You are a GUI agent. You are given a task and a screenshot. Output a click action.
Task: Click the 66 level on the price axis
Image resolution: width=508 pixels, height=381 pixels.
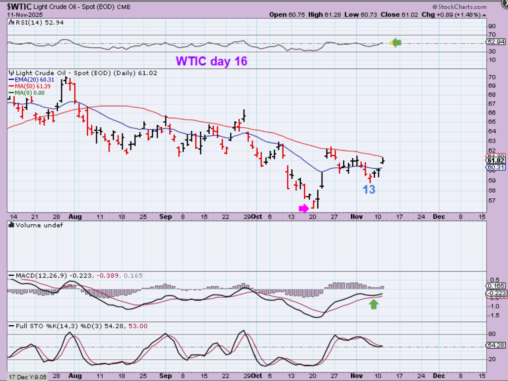pos(493,113)
